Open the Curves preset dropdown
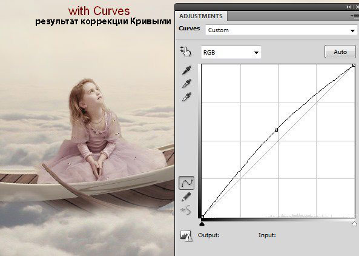The image size is (359, 256). tap(282, 30)
